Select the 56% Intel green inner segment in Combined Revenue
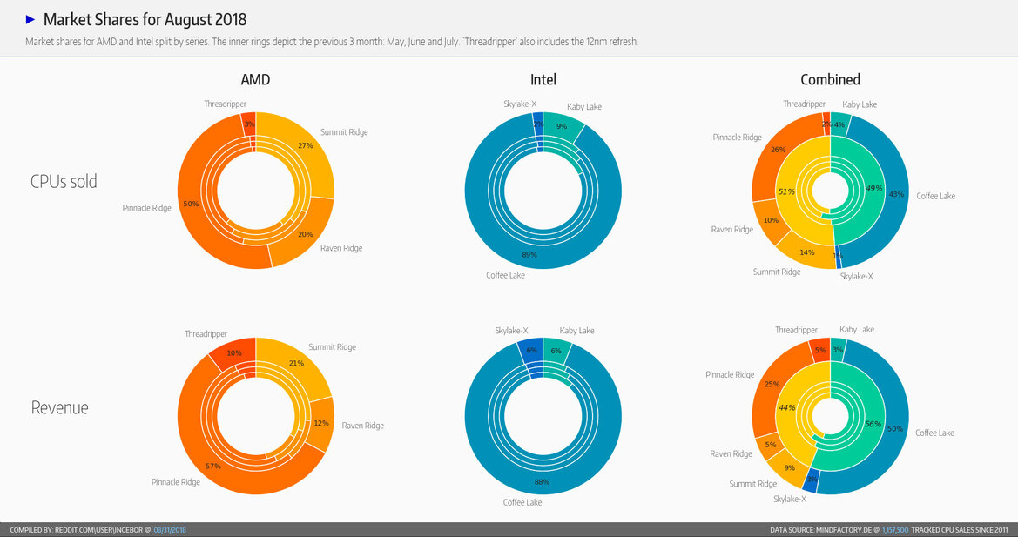This screenshot has height=537, width=1018. coord(873,424)
